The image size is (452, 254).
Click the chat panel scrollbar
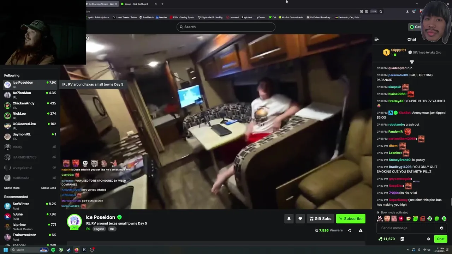pos(451,202)
